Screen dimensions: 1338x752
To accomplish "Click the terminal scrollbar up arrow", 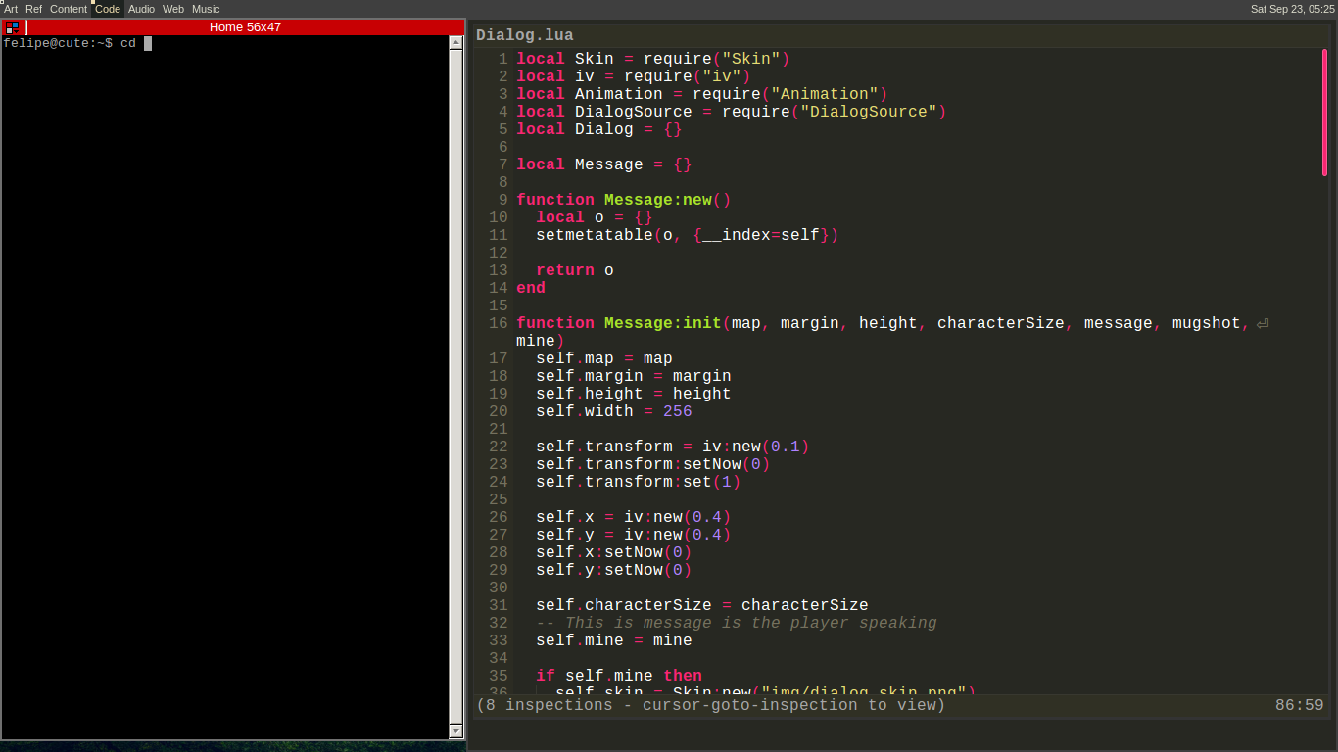I will 455,42.
